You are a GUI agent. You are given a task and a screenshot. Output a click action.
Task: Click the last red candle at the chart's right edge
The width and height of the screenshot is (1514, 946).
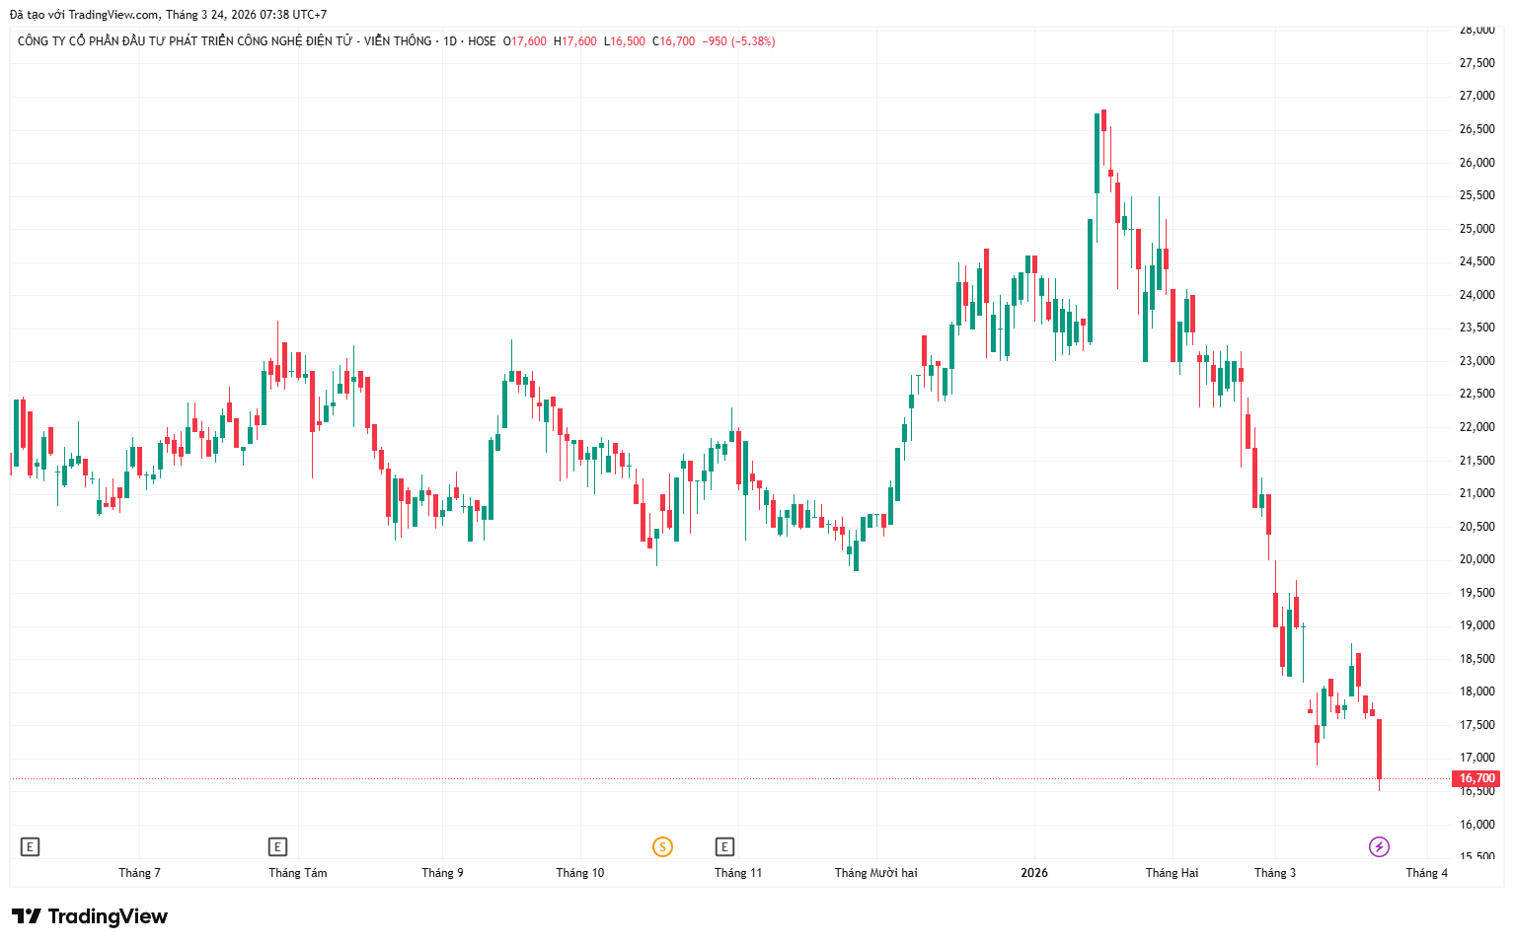(x=1379, y=749)
